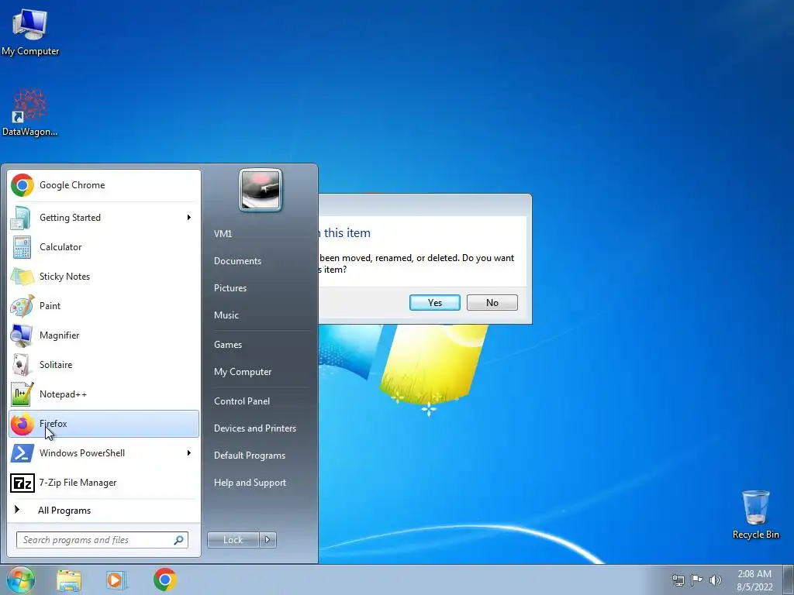Screen dimensions: 794x595
Task: Open VM1 user folder
Action: coord(223,234)
